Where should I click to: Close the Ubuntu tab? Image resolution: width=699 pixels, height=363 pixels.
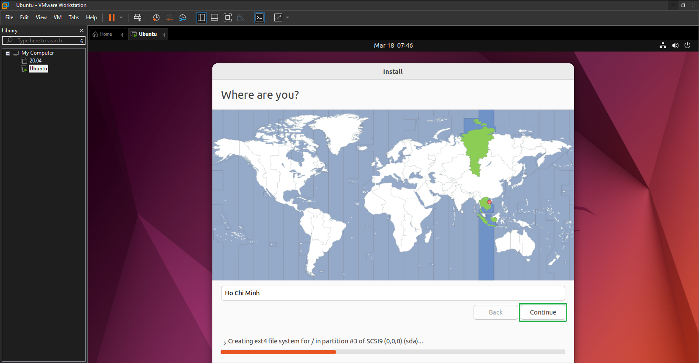pyautogui.click(x=163, y=35)
